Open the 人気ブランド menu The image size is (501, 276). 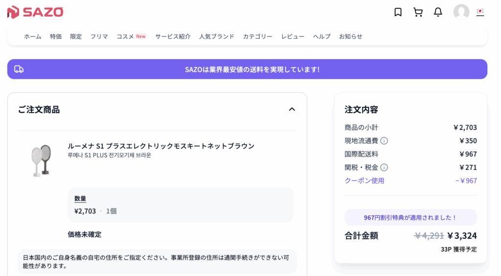[x=216, y=37]
